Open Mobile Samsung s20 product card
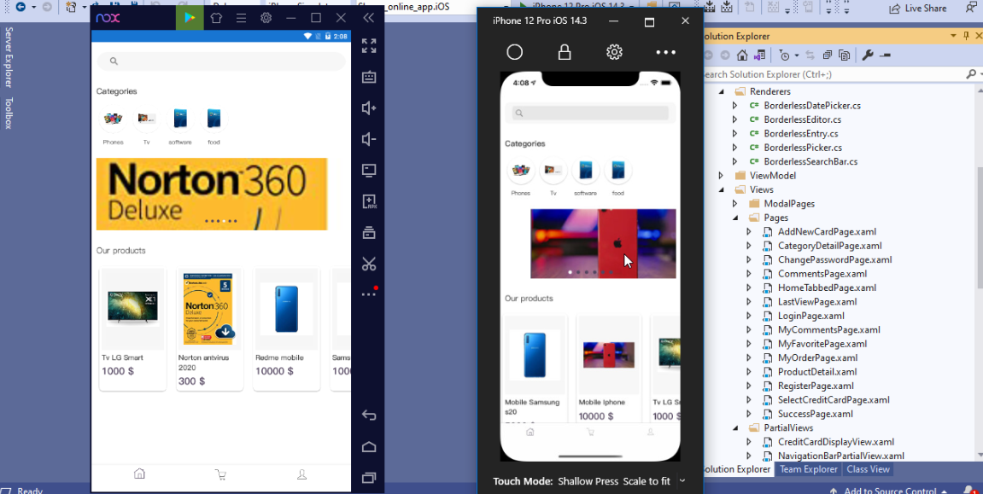 [535, 369]
